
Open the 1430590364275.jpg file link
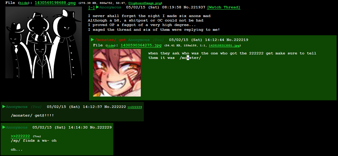141,45
